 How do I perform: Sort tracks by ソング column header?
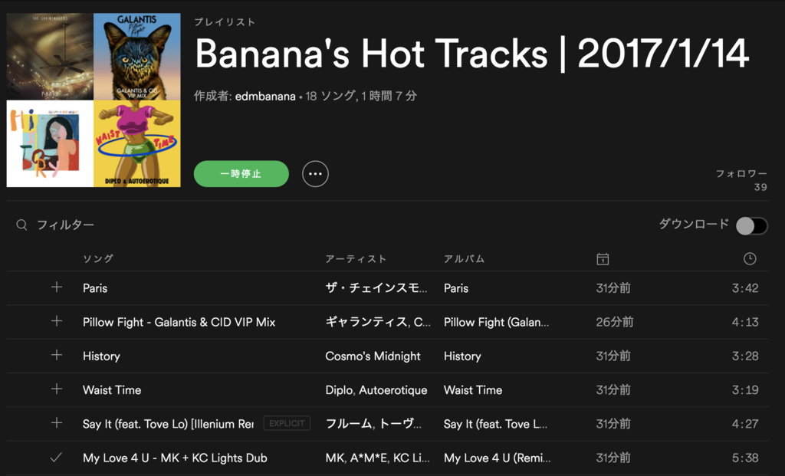pyautogui.click(x=97, y=259)
